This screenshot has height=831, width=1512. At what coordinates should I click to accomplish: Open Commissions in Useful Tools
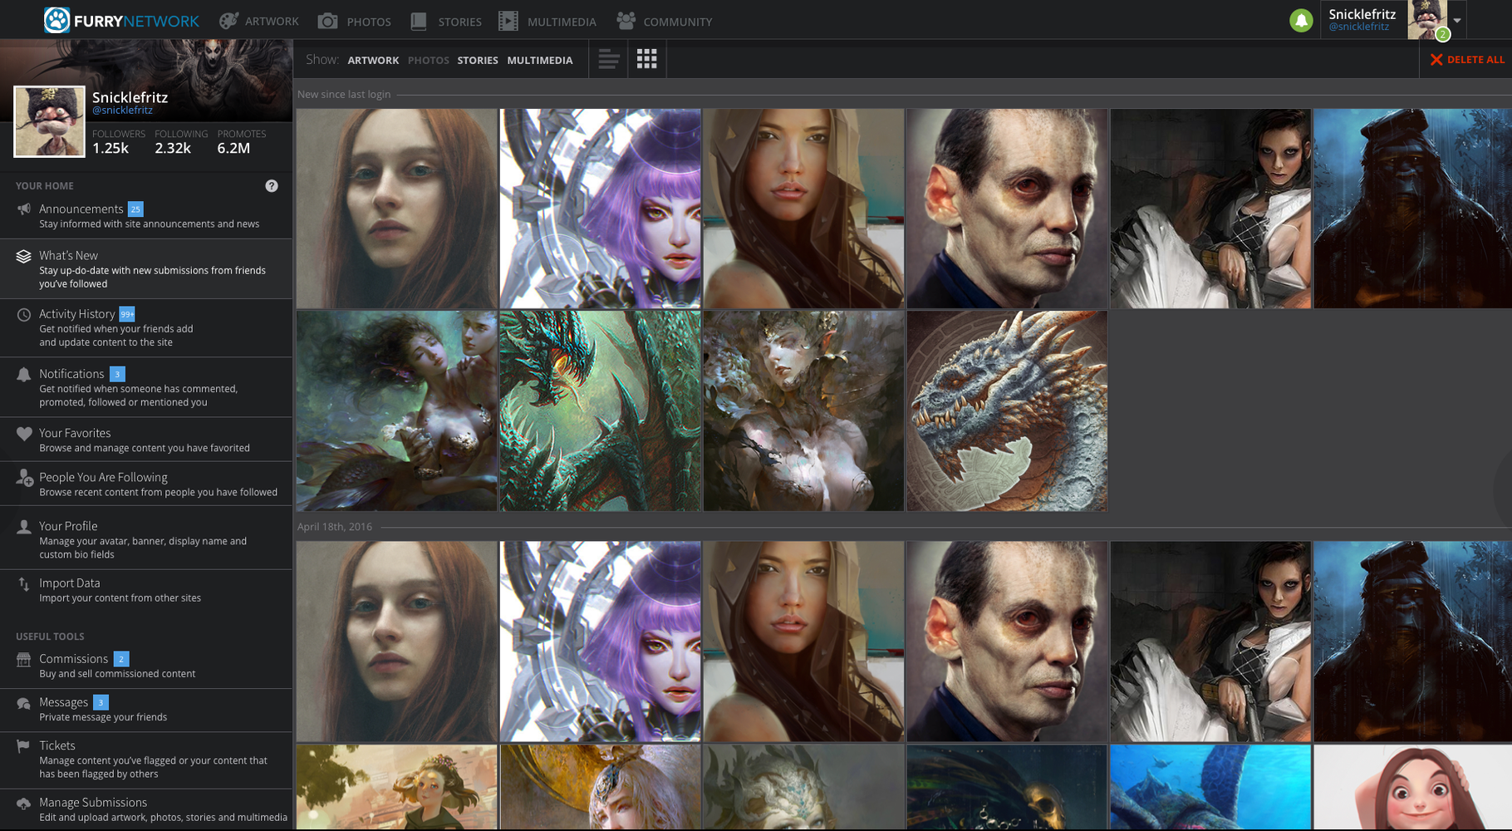pyautogui.click(x=73, y=659)
